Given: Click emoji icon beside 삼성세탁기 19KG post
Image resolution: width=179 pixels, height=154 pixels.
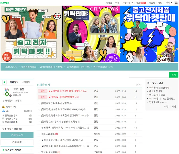Looking at the screenshot, I should coord(88,115).
